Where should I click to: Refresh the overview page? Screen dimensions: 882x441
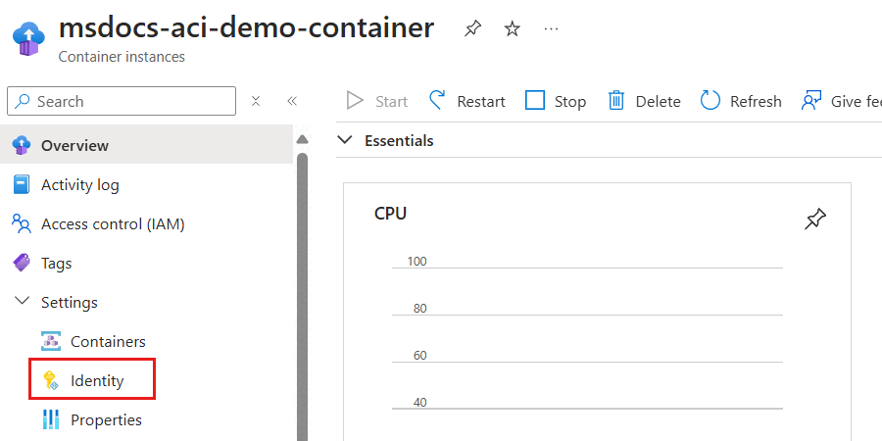coord(741,101)
